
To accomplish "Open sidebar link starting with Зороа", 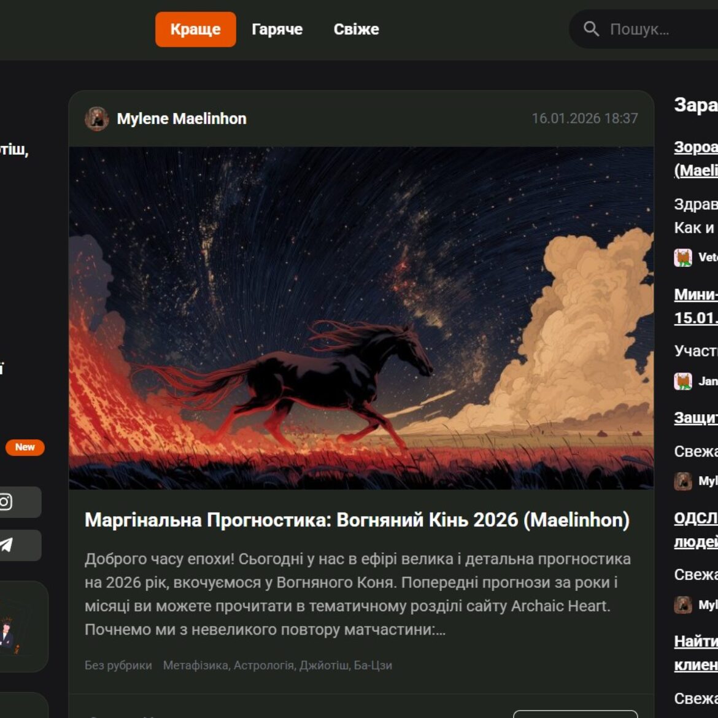I will [x=695, y=147].
